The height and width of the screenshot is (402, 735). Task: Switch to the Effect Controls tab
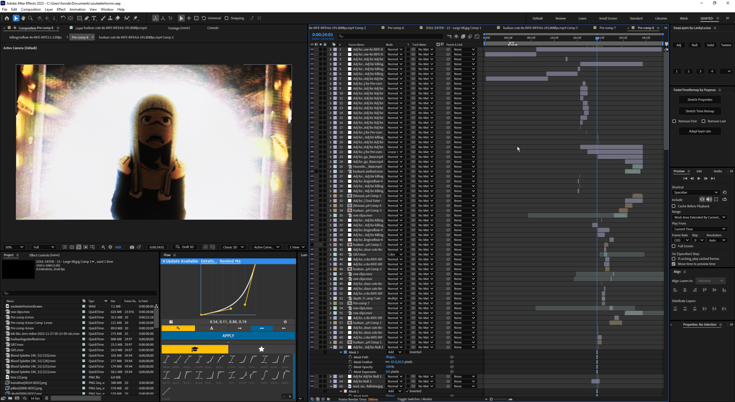pos(44,255)
